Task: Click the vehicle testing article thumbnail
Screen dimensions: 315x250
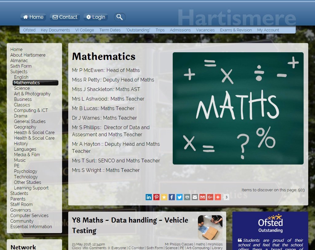Action: tap(210, 227)
